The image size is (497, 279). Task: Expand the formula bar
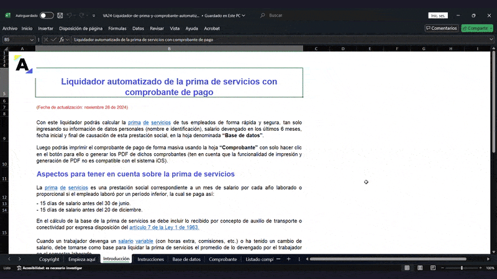pyautogui.click(x=491, y=39)
